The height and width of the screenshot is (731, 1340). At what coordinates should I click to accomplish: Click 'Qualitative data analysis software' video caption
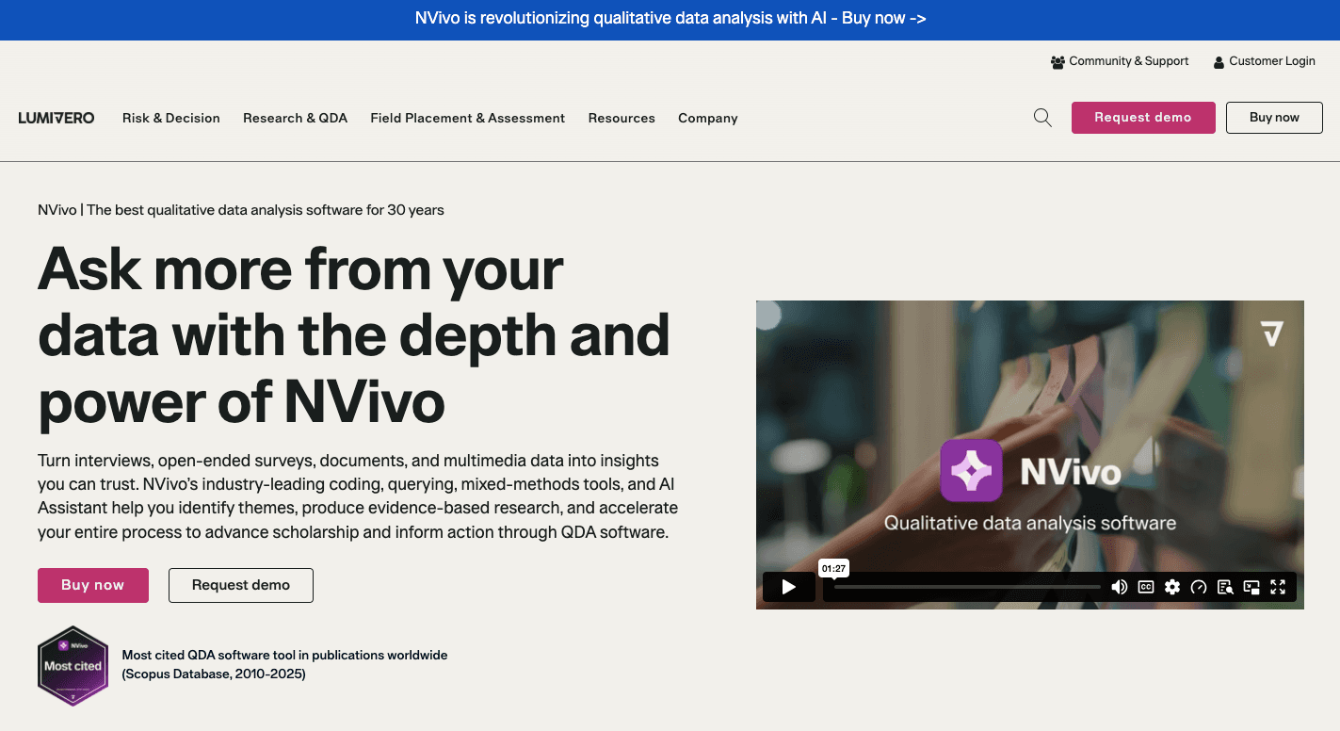(x=1030, y=523)
